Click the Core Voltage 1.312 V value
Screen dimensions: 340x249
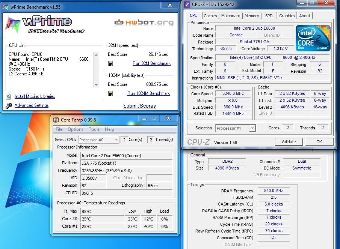[x=280, y=48]
